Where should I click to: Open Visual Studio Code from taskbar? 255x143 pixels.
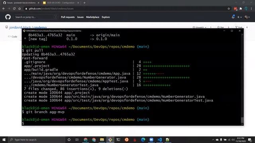(159, 139)
